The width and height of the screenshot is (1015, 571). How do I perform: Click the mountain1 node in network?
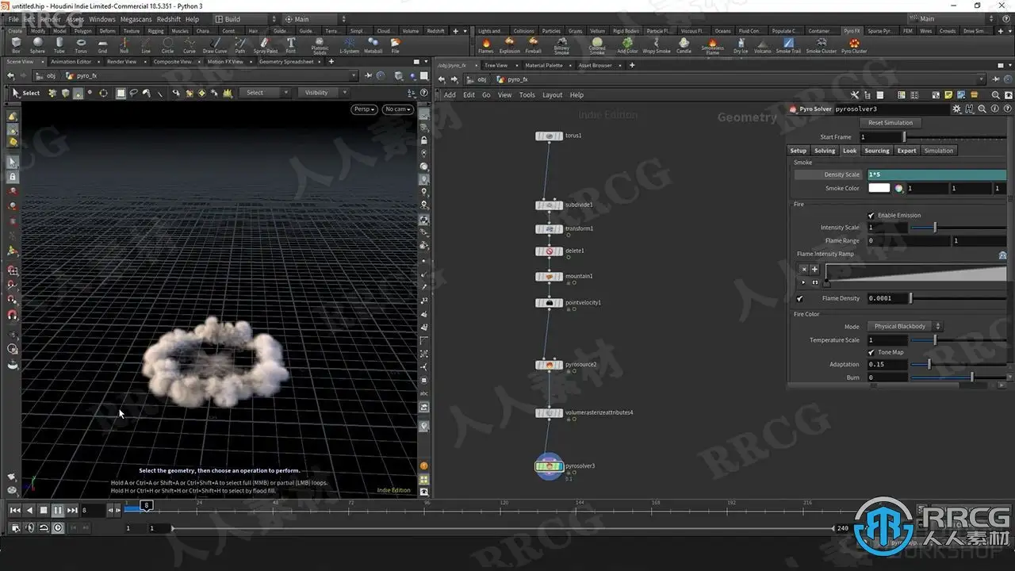[x=549, y=277]
